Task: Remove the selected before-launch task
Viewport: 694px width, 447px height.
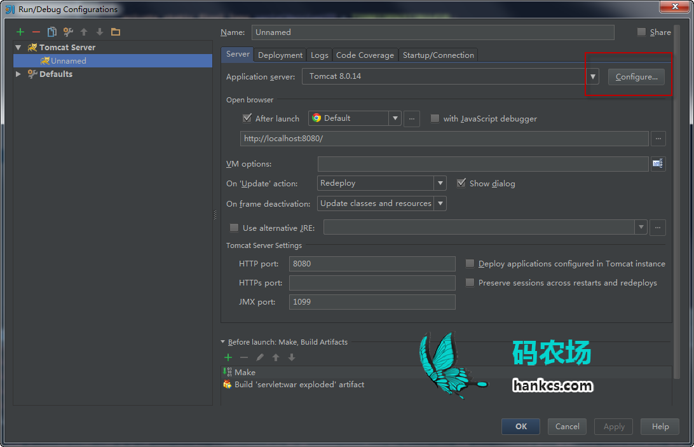Action: click(244, 357)
